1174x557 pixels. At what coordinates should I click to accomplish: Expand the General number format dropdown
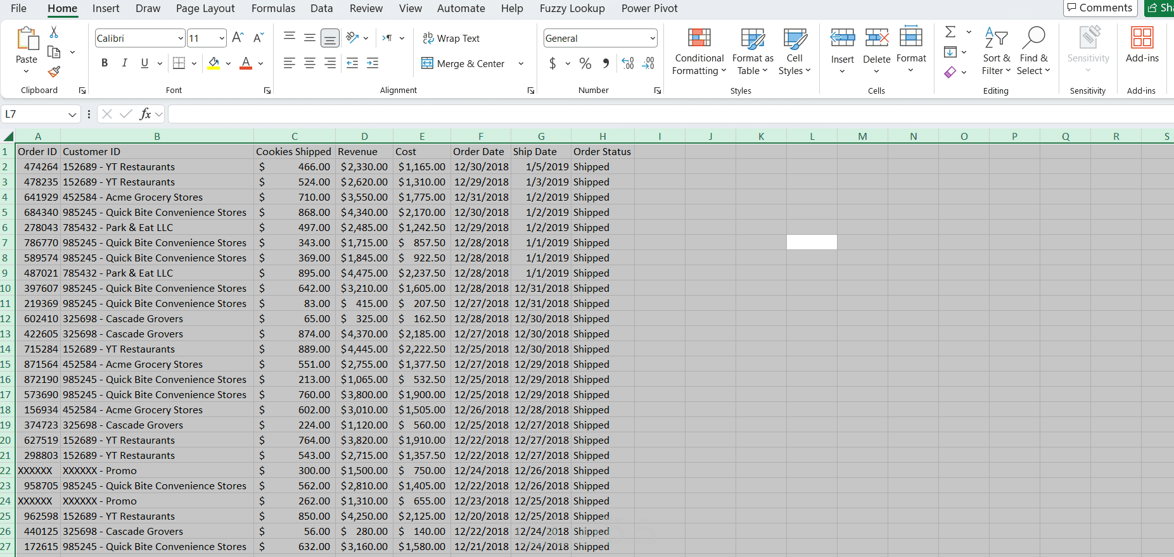point(653,39)
